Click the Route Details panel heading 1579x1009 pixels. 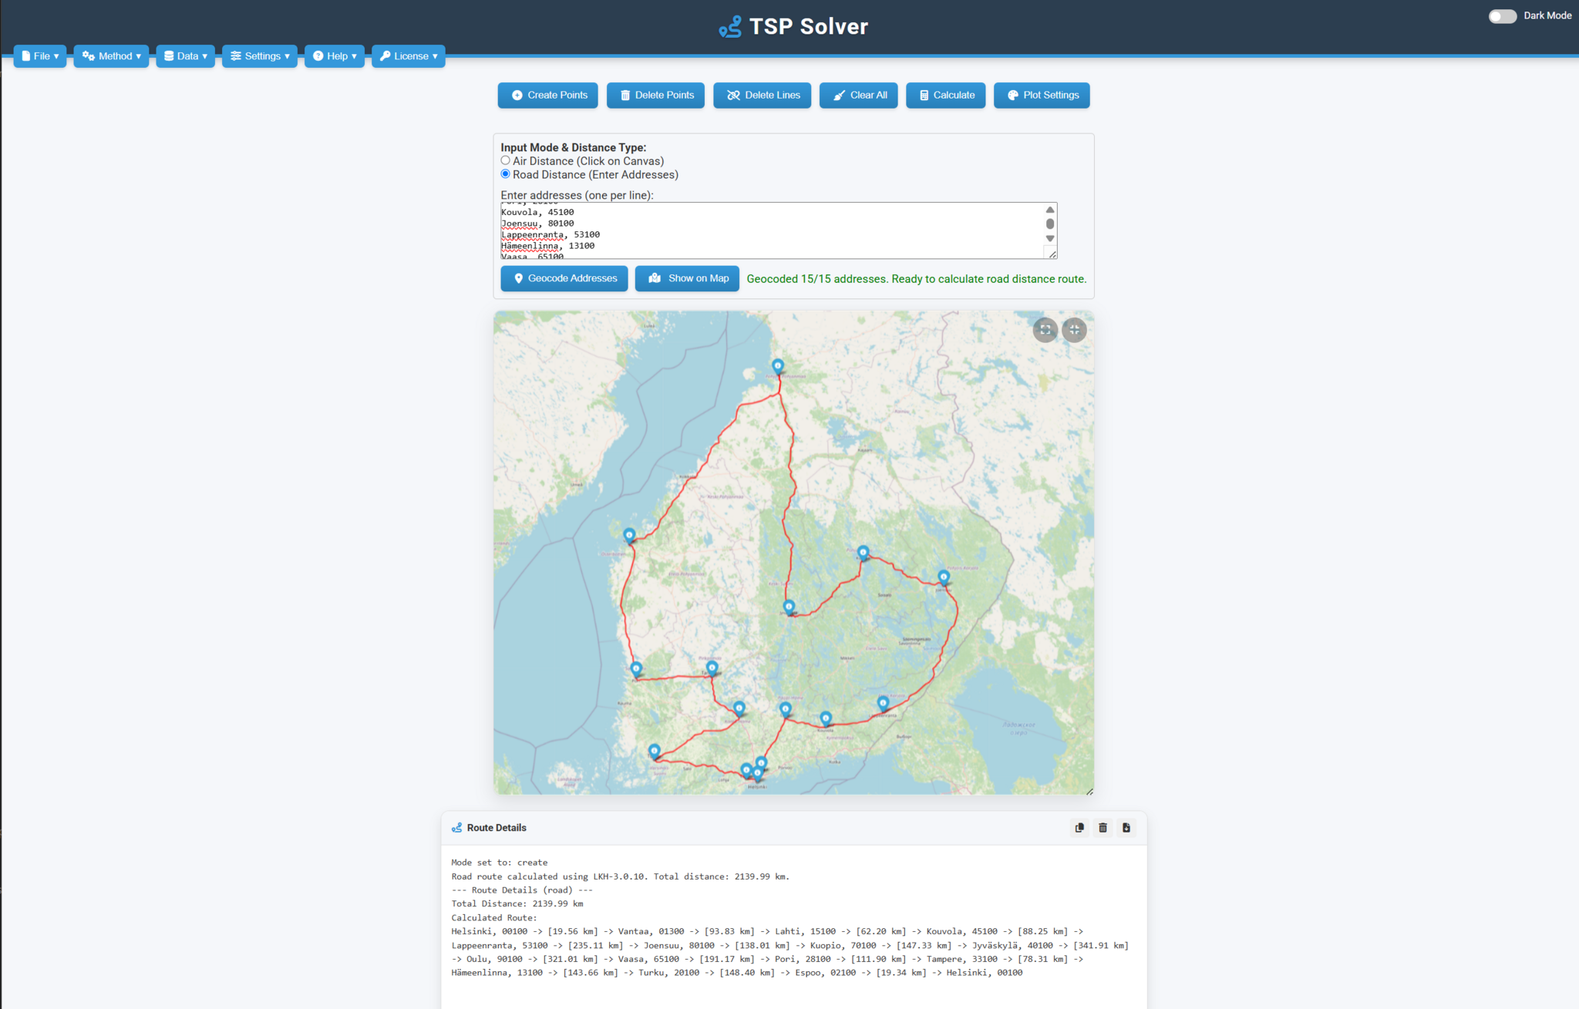coord(497,828)
